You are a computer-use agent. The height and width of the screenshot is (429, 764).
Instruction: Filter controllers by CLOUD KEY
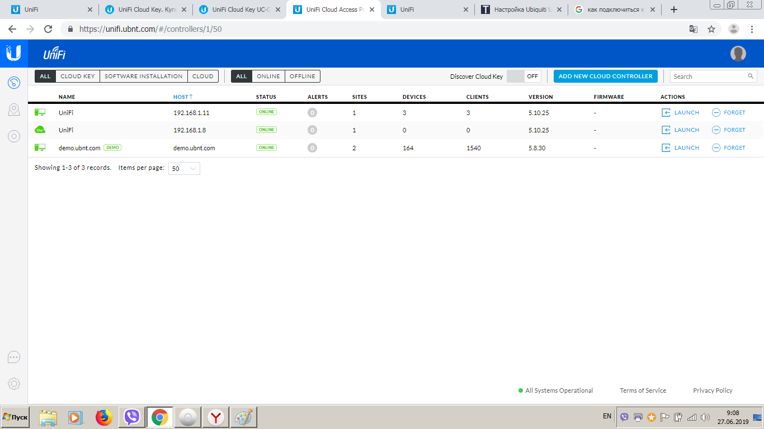pyautogui.click(x=78, y=77)
